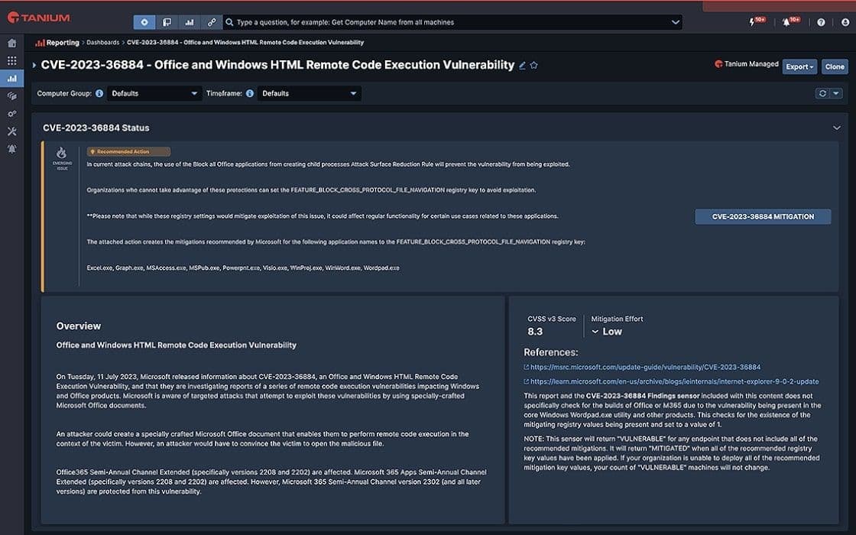Click the wrench tools icon in sidebar

coord(11,131)
